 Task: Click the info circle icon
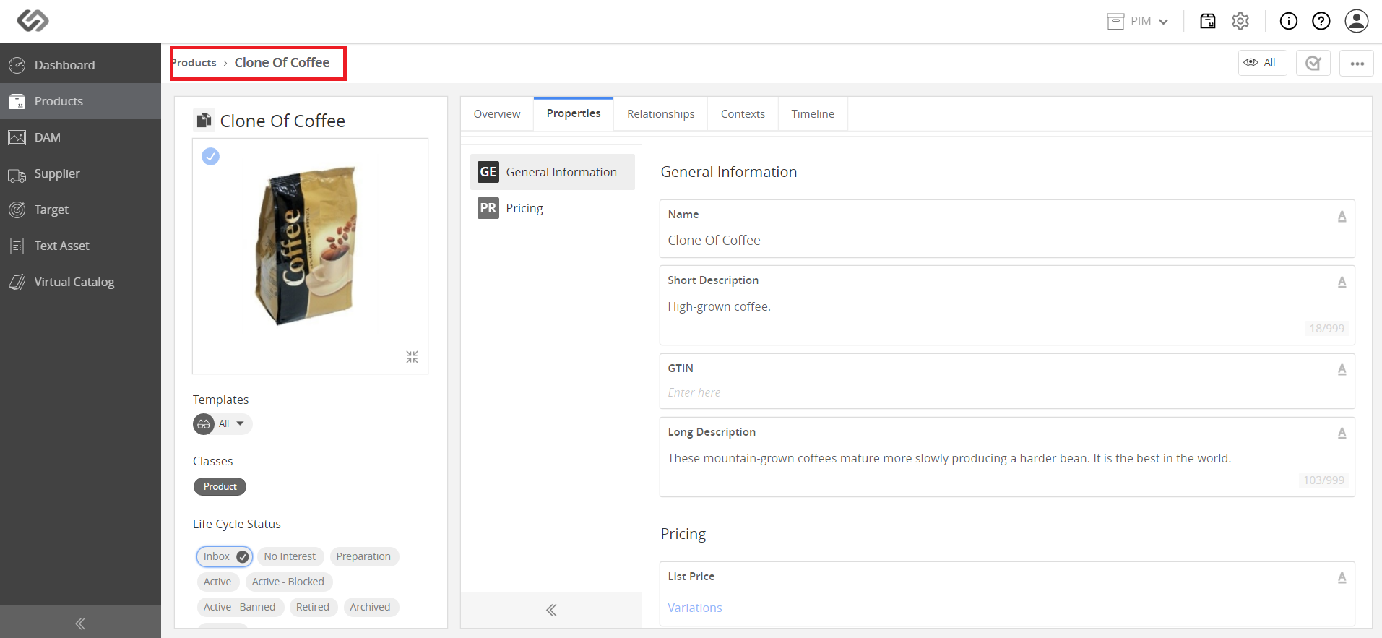1289,21
